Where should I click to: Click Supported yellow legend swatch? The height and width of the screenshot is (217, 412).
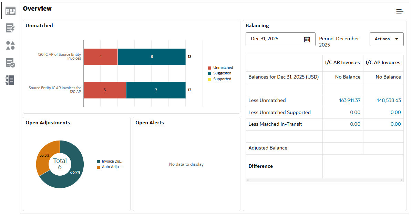pos(210,79)
